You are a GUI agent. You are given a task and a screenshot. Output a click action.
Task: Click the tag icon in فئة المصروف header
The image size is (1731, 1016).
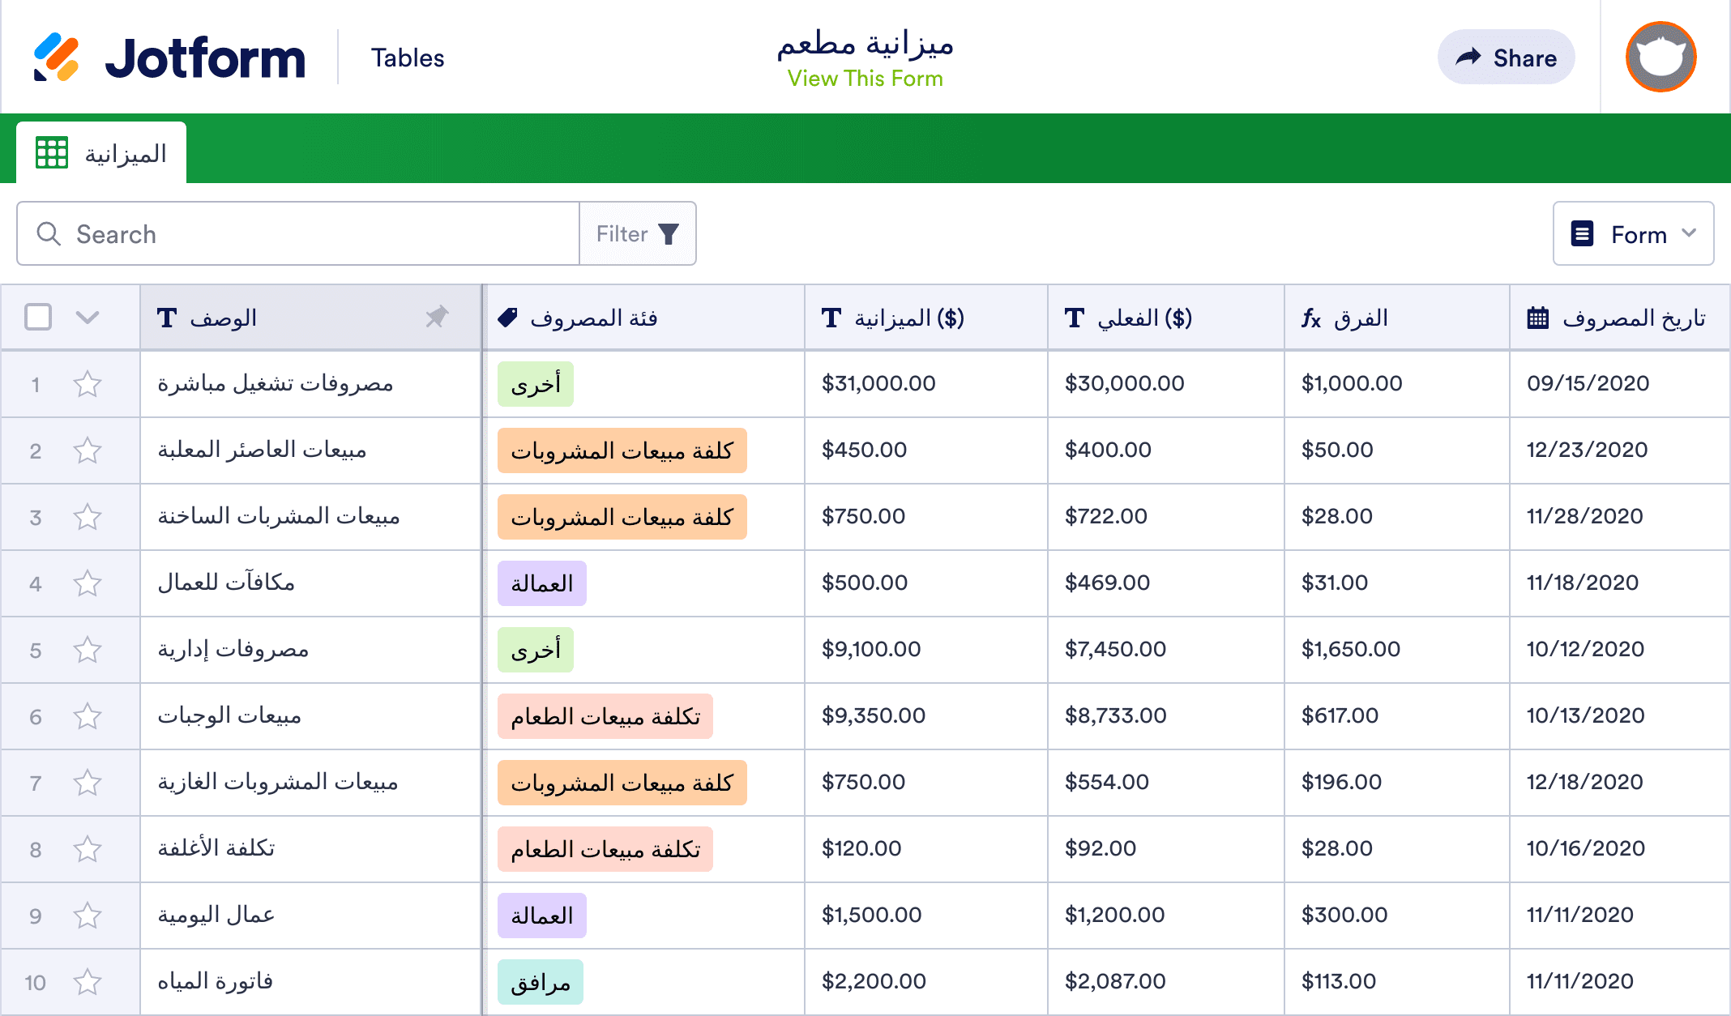507,318
